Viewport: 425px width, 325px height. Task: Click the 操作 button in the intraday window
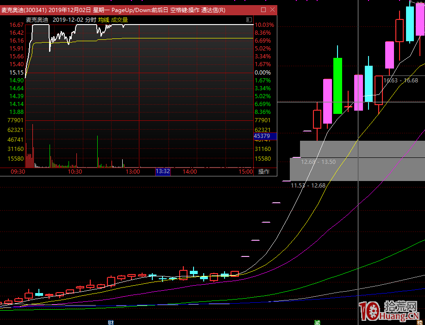tap(264, 172)
